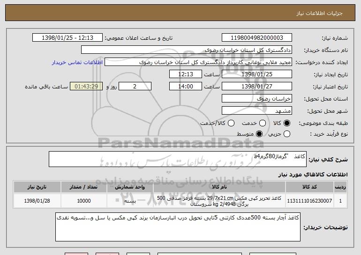Viewport: 361px width, 255px height.
Task: Click the شماره نیاز field 1198004982000003
Action: 257,38
